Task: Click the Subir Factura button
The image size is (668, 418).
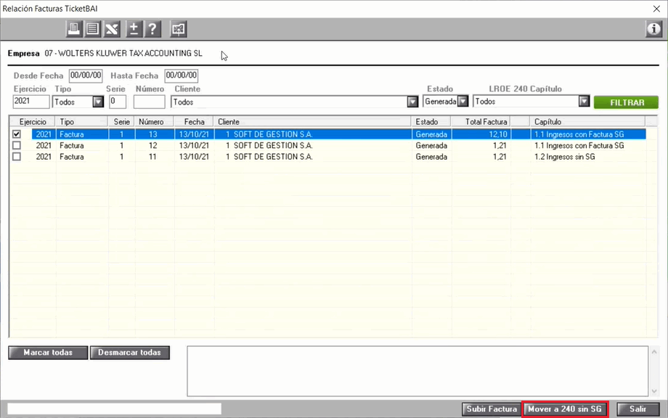Action: point(492,409)
